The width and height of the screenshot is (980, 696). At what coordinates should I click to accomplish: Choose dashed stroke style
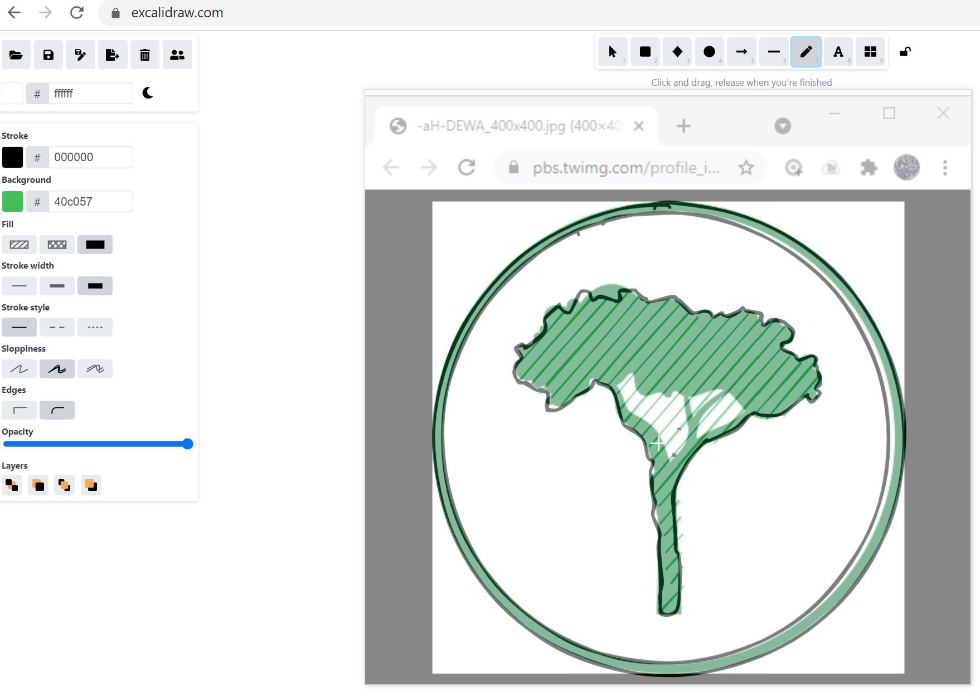[x=57, y=327]
